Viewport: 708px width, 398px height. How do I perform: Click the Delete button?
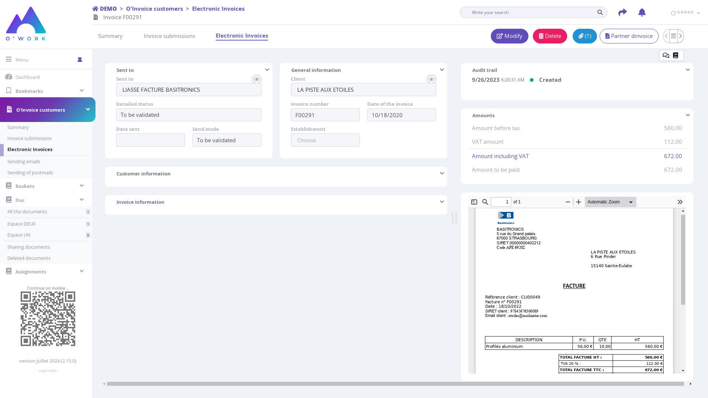tap(549, 36)
